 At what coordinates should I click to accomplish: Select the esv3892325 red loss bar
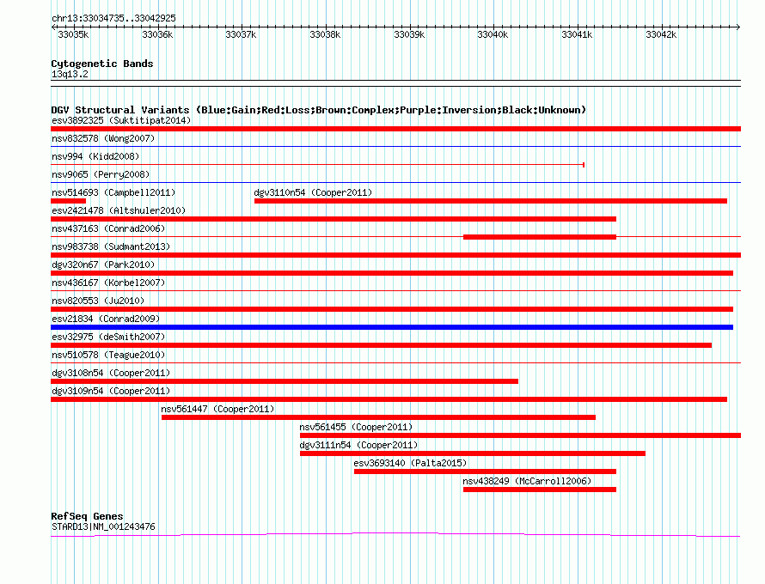click(395, 129)
